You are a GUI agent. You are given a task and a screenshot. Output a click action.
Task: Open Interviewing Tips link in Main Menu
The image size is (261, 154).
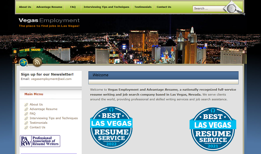pyautogui.click(x=54, y=118)
